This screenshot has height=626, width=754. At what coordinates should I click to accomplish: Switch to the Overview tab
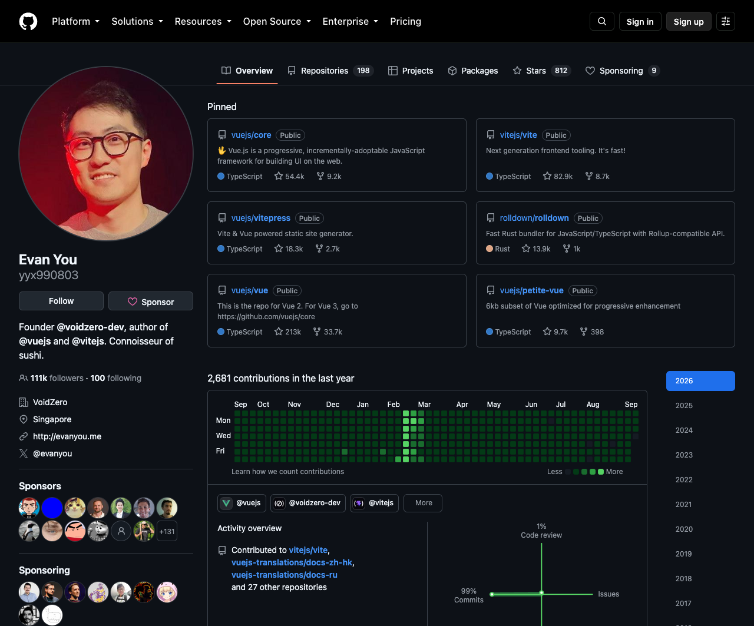click(x=247, y=71)
